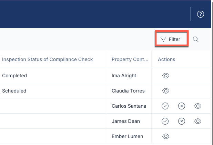The width and height of the screenshot is (213, 145).
Task: Reject James Dean's row with X icon
Action: pyautogui.click(x=182, y=121)
